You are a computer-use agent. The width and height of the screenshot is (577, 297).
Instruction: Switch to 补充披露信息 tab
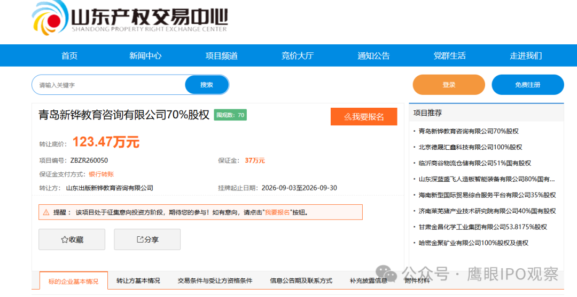click(x=368, y=280)
